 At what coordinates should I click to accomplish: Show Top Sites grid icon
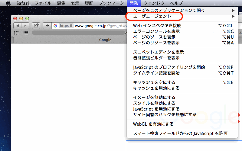coord(25,33)
